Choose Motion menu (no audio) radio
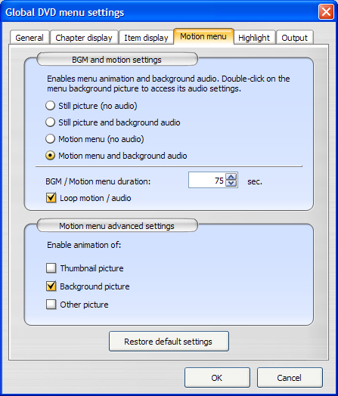Screen dimensions: 338x396 50,139
